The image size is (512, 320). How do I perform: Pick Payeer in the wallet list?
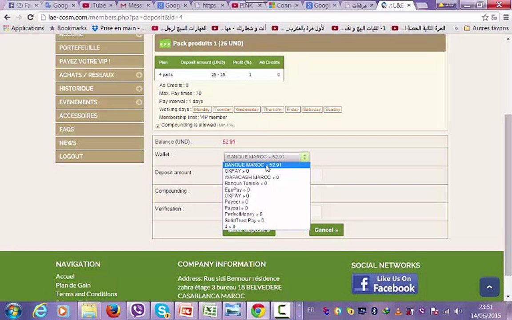pos(266,202)
